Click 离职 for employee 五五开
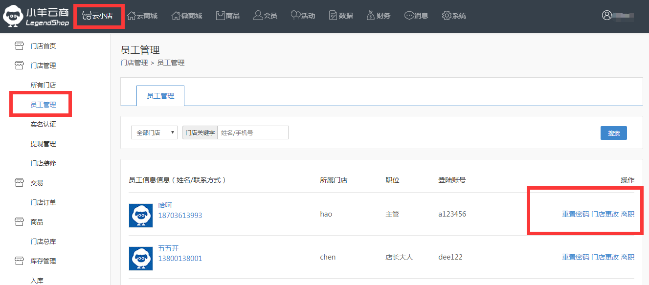 click(x=627, y=257)
